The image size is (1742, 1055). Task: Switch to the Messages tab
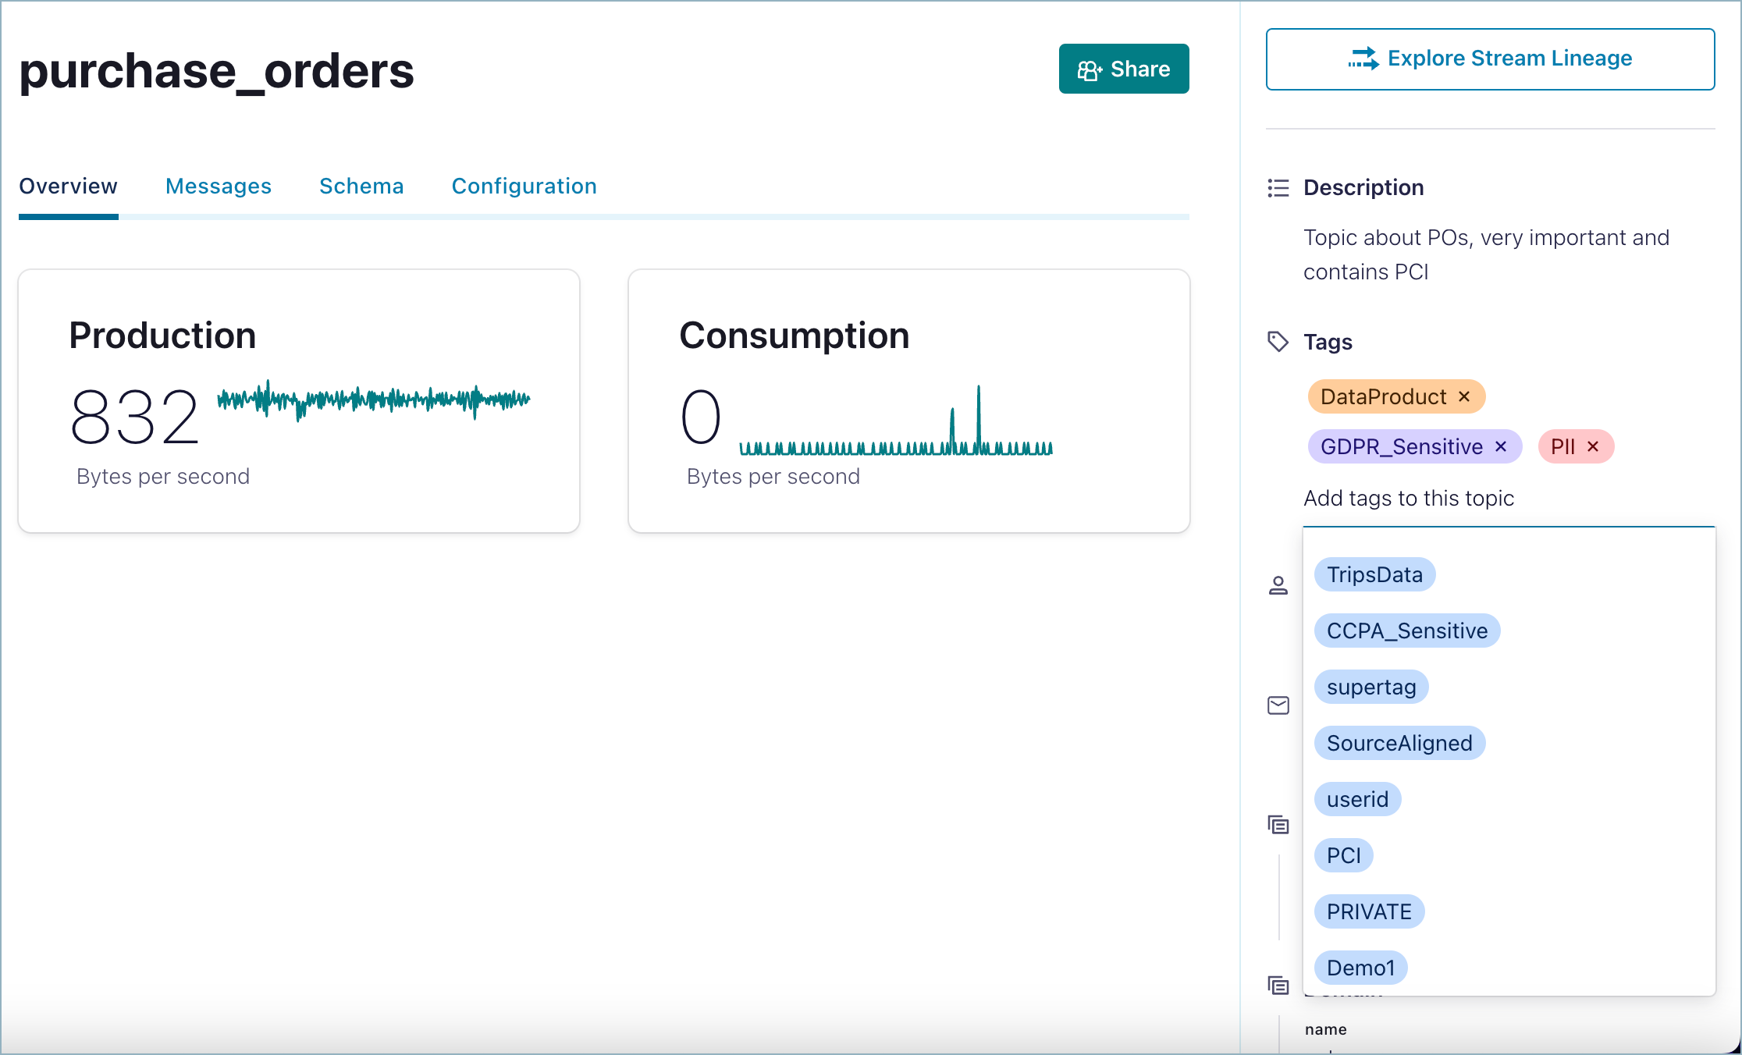point(219,186)
